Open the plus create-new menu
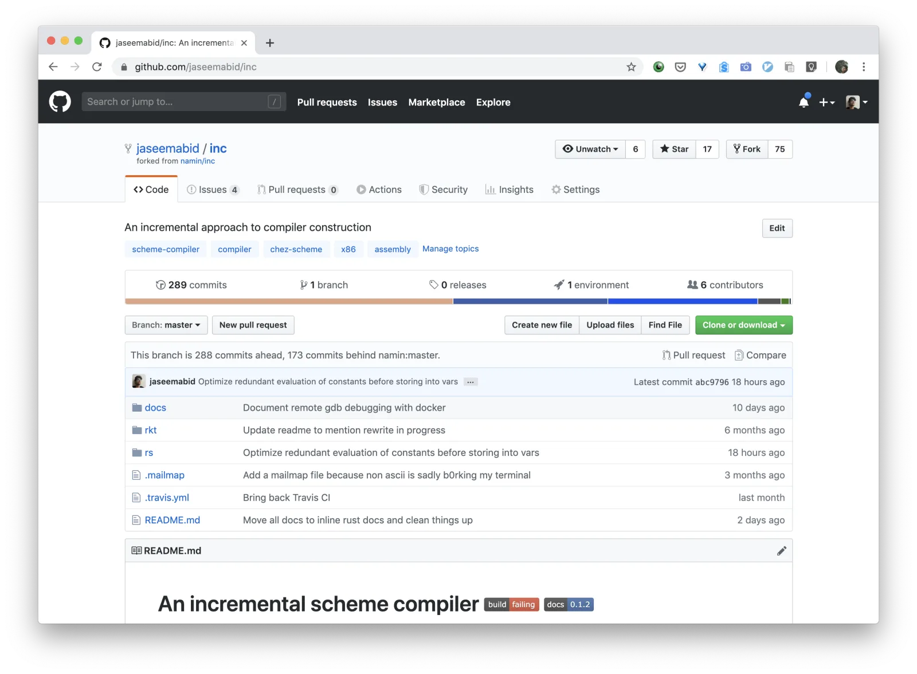This screenshot has width=917, height=674. (x=826, y=102)
